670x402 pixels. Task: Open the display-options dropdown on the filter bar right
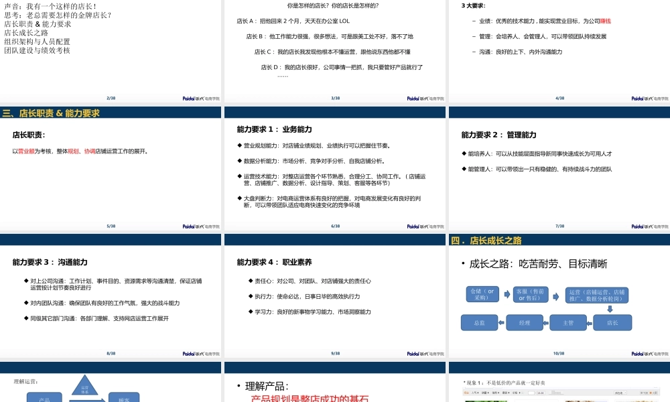coord(619,393)
